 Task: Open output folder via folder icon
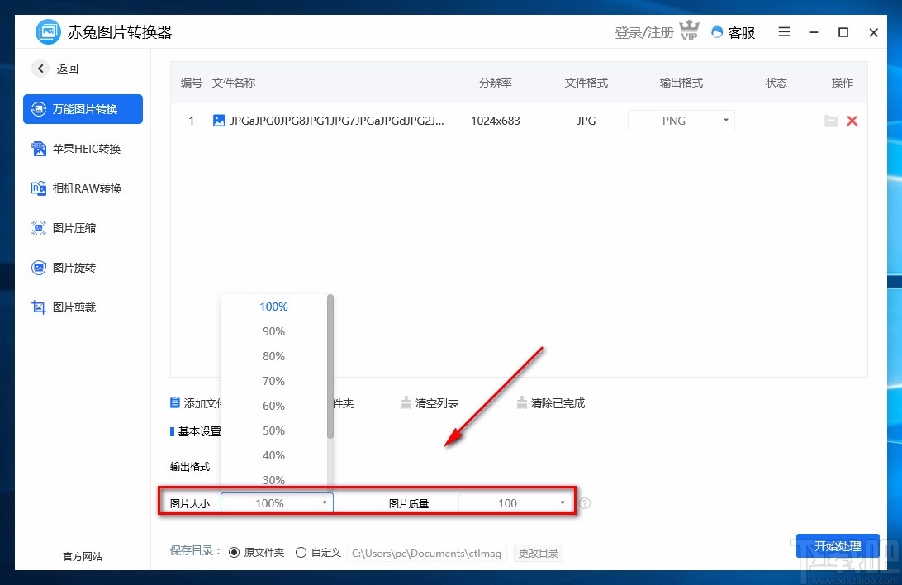pyautogui.click(x=831, y=121)
